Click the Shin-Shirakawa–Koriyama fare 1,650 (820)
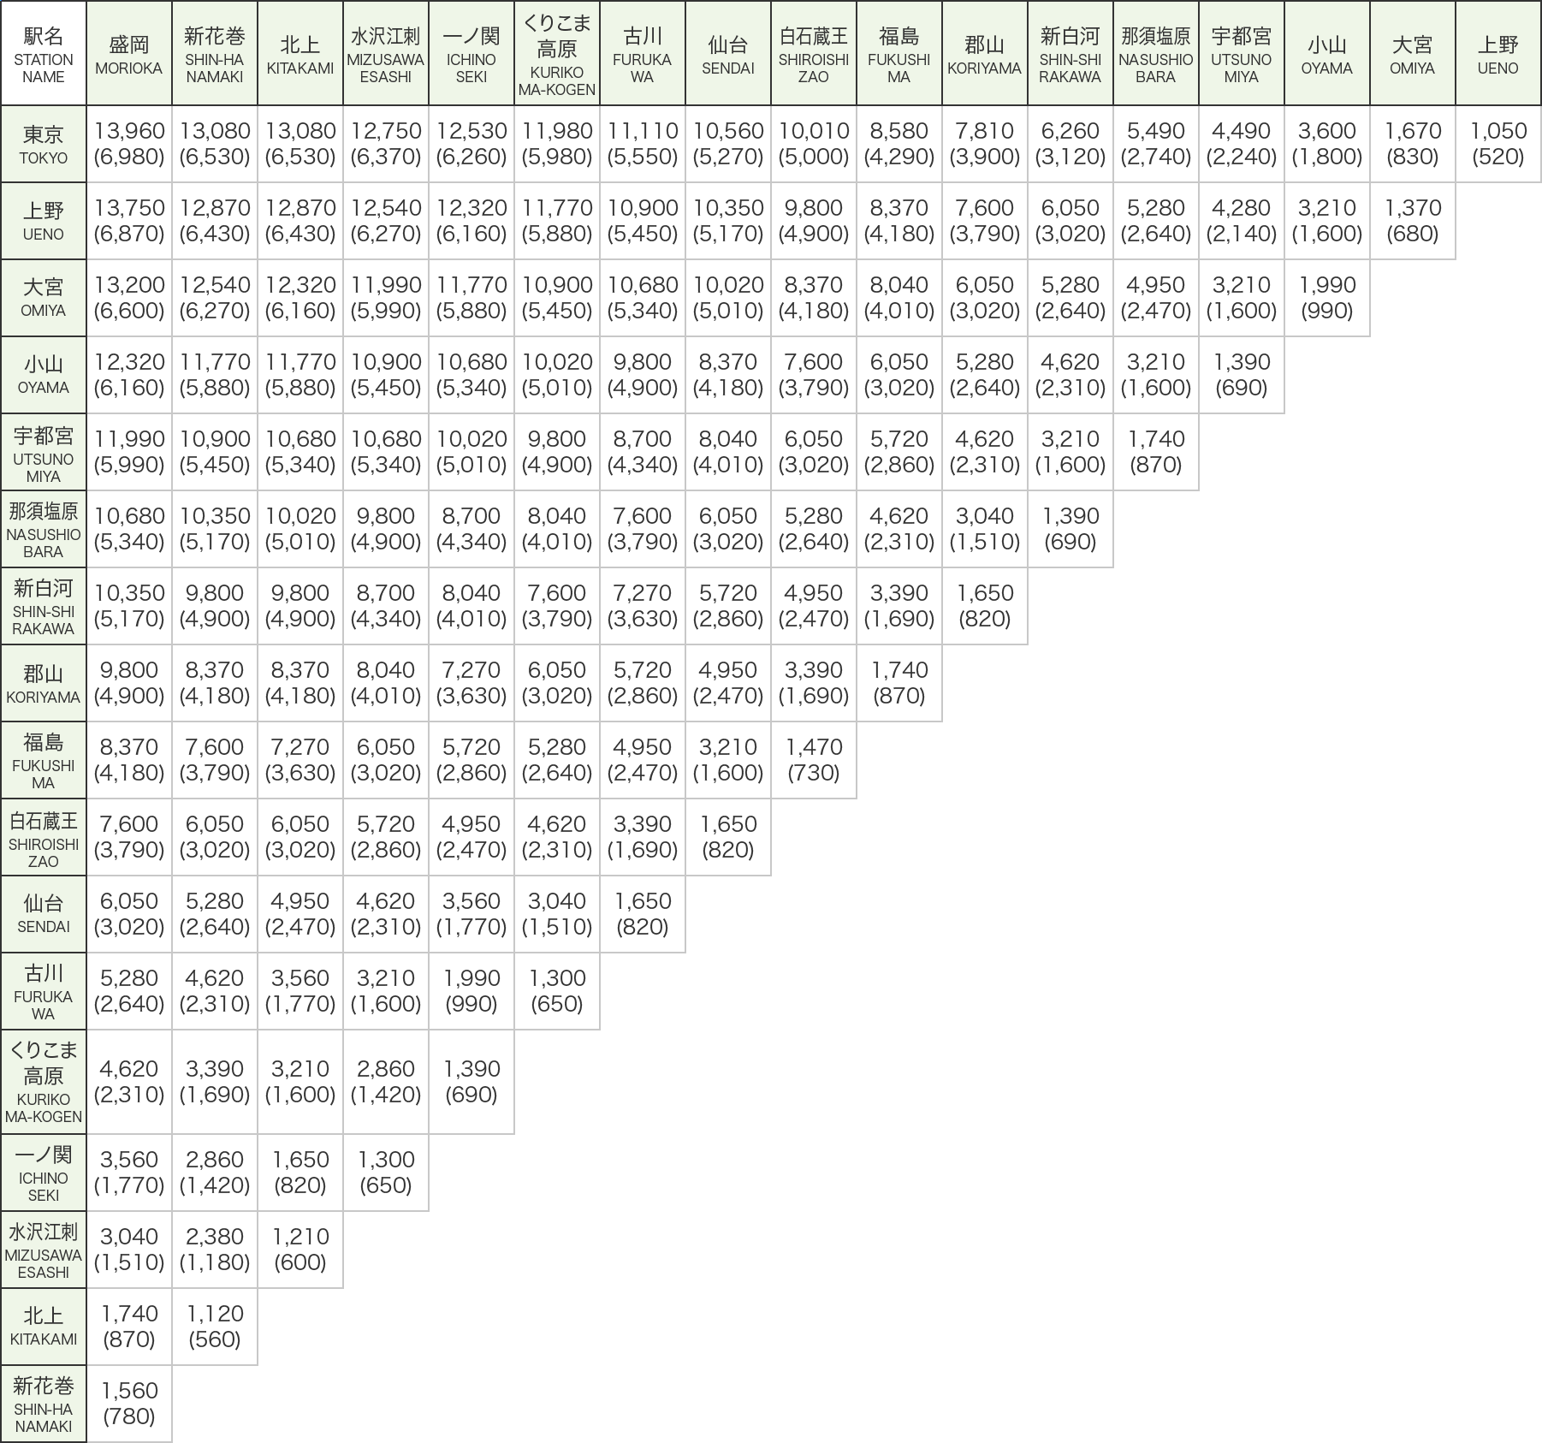The image size is (1542, 1443). (x=985, y=606)
